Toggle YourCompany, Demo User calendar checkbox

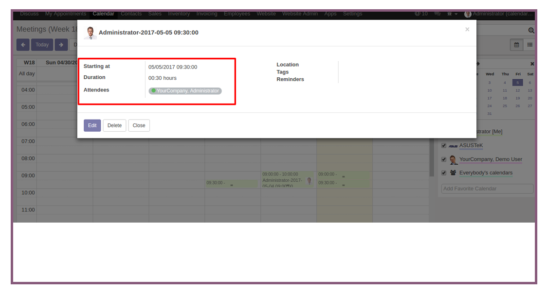[x=444, y=159]
